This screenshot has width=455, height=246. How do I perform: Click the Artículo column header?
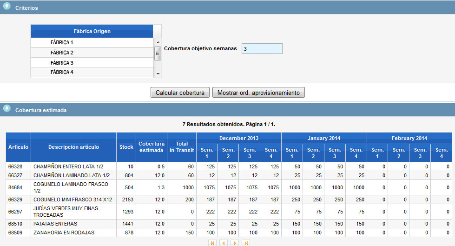(18, 147)
